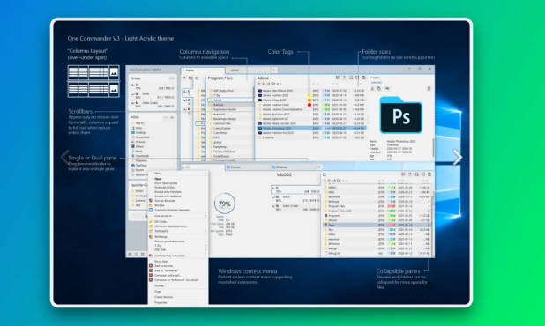
Task: Add a new tab in the top pane
Action: pos(274,70)
